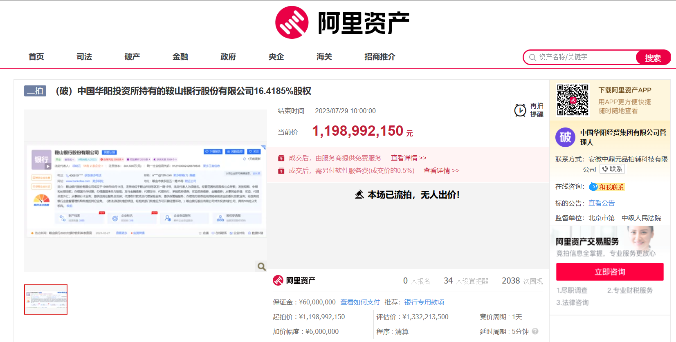Viewport: 676px width, 342px height.
Task: Select the small thumbnail below the image
Action: (x=46, y=300)
